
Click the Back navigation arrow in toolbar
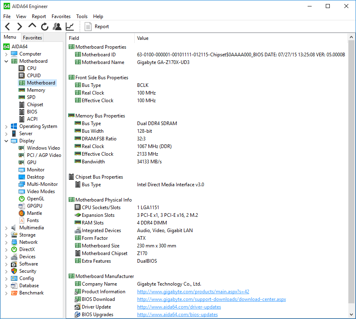pos(8,27)
